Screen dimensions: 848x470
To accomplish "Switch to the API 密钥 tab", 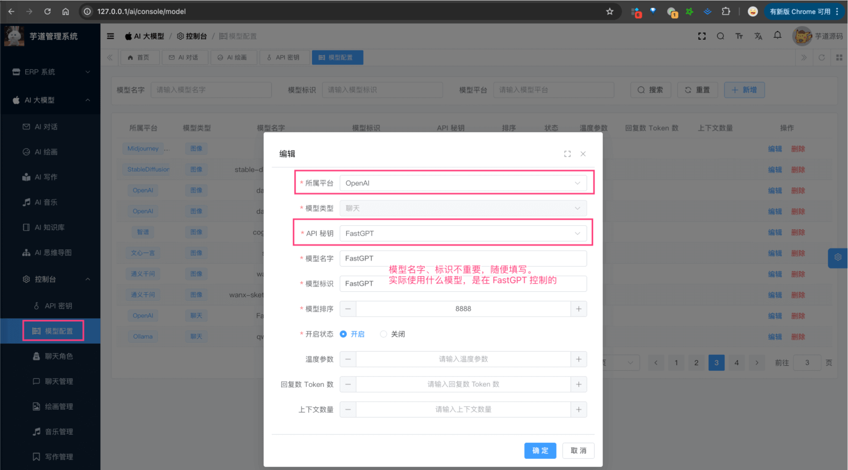I will 284,57.
